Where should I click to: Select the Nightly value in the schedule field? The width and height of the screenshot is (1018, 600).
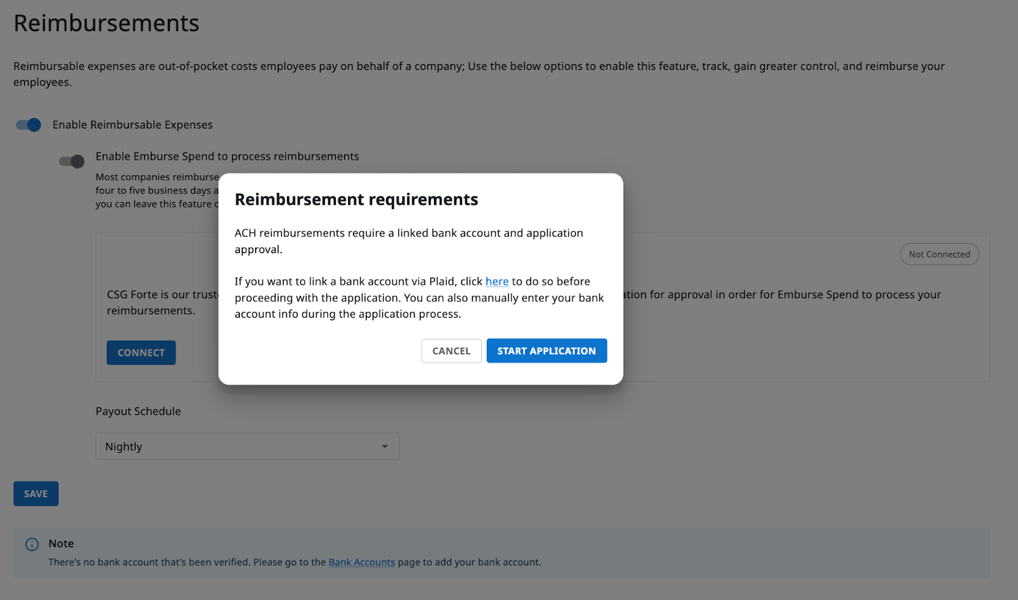[124, 446]
